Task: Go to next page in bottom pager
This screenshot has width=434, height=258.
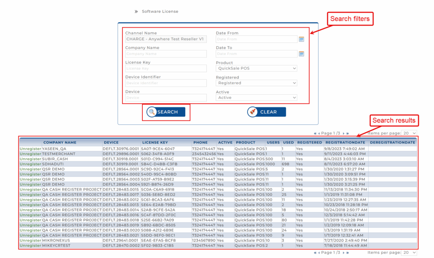Action: tap(344, 252)
